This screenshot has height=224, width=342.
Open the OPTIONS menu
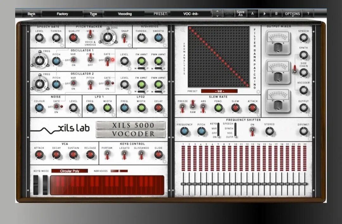[x=292, y=14]
